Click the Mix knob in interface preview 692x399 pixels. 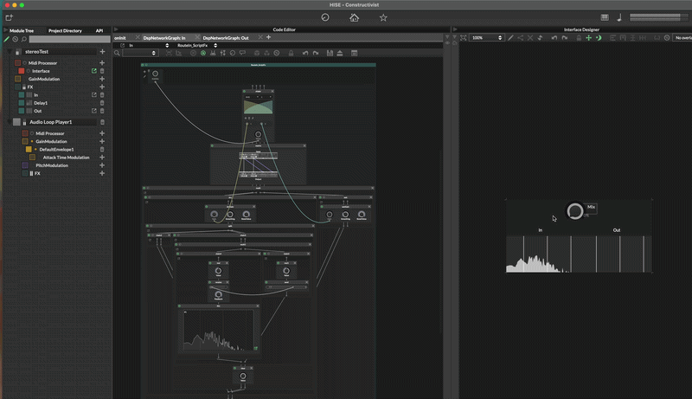tap(574, 211)
